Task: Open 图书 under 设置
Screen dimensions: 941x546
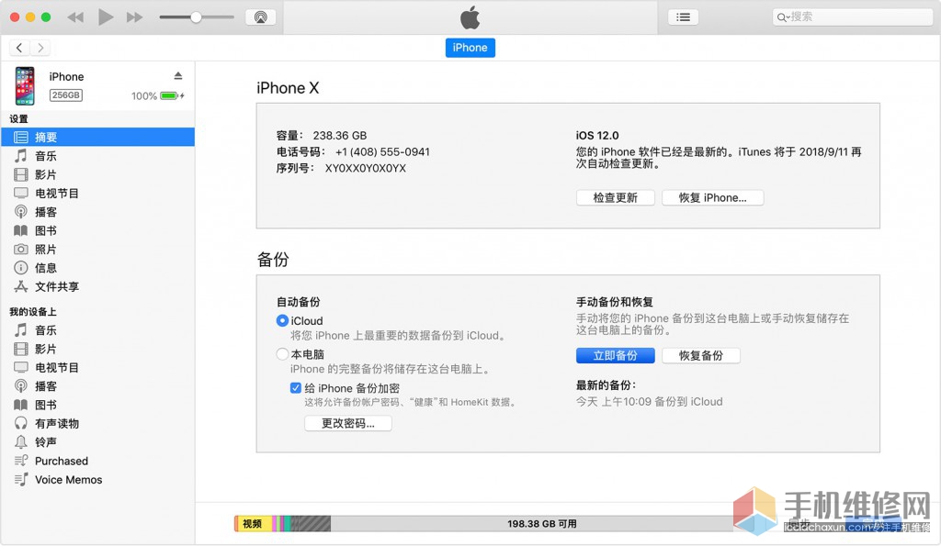Action: (x=97, y=230)
